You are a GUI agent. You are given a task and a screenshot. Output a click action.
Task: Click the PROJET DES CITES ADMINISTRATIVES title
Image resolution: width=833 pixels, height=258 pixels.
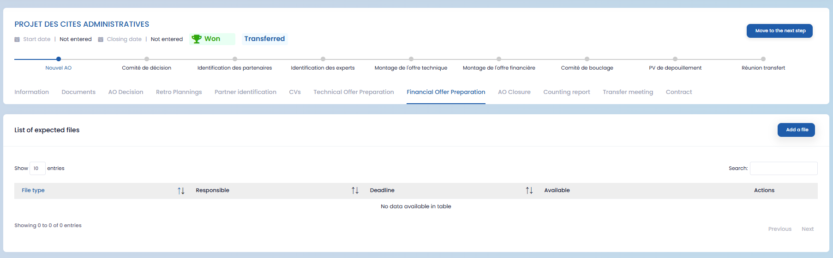[x=82, y=24]
